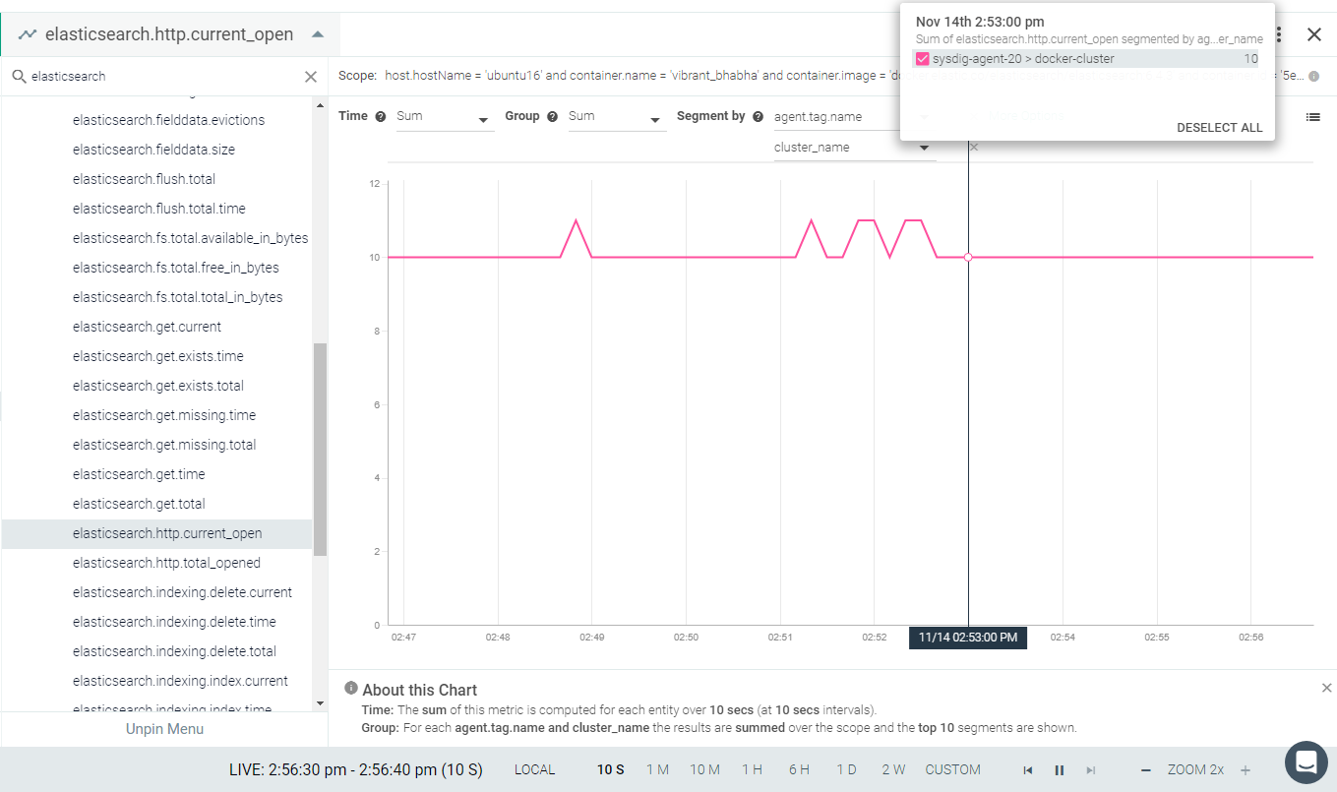This screenshot has height=792, width=1337.
Task: Click the help icon next to Group
Action: 553,116
